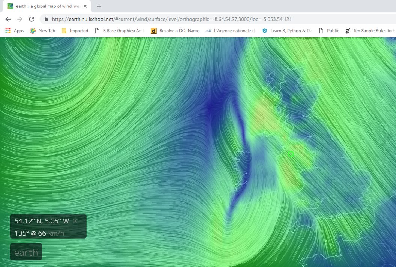This screenshot has height=267, width=396.
Task: Reload the earth.nullschool.net page
Action: pyautogui.click(x=31, y=19)
